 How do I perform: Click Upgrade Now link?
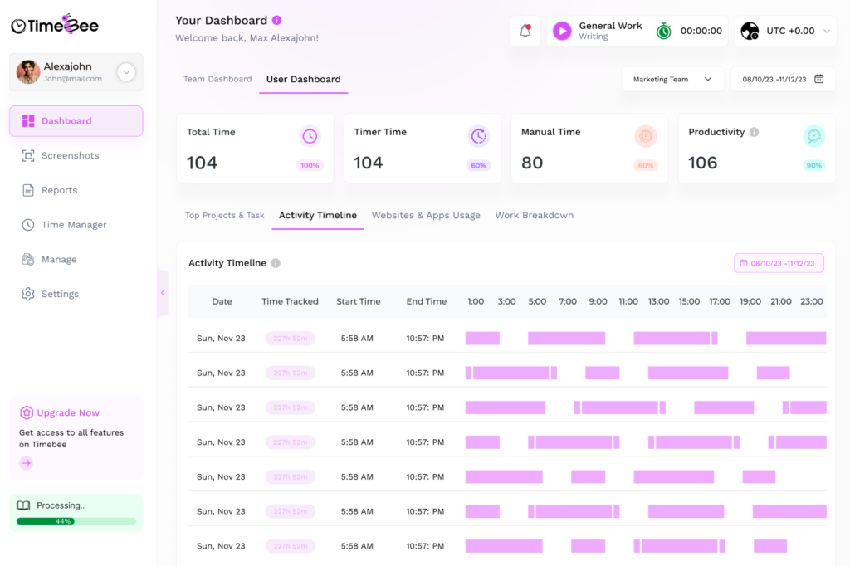pyautogui.click(x=68, y=412)
